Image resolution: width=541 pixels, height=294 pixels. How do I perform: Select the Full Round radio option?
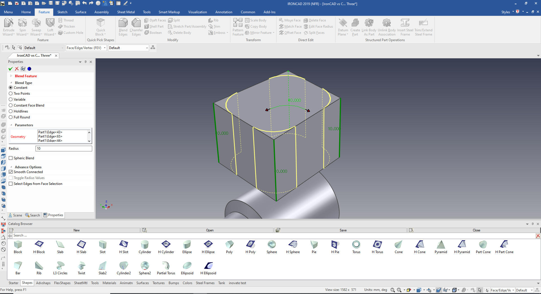point(11,117)
